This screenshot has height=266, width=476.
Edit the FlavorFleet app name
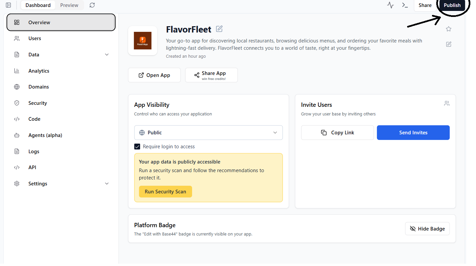click(x=219, y=29)
